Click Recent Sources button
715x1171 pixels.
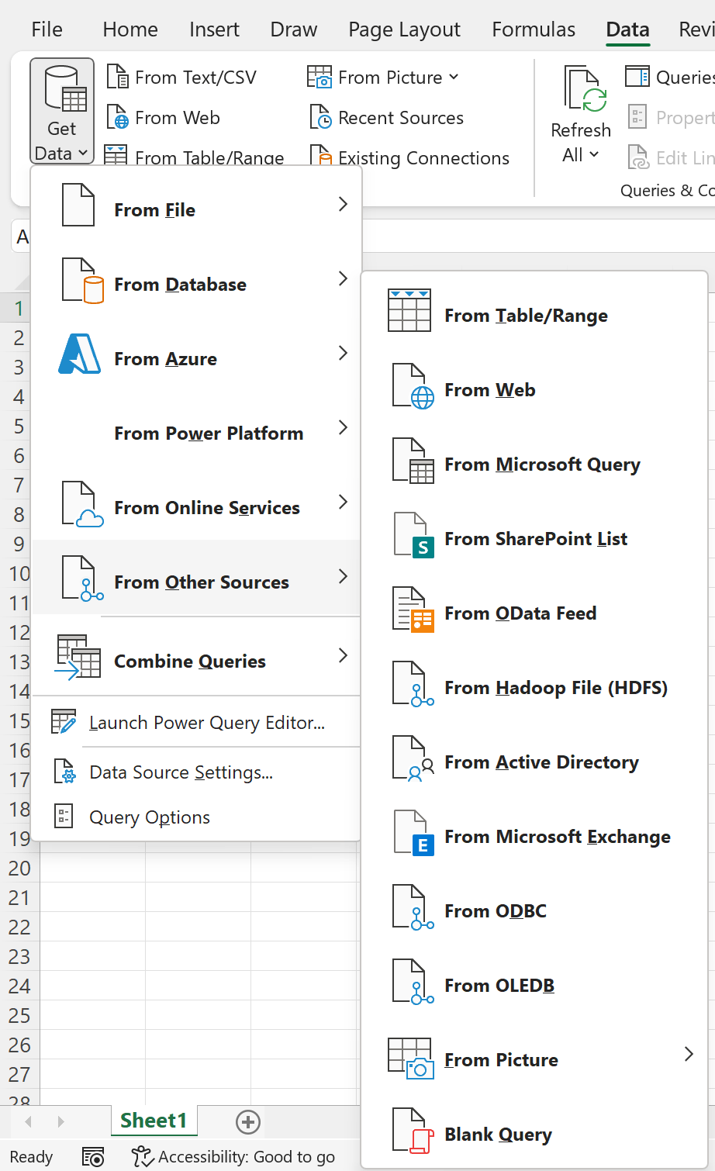[x=400, y=118]
